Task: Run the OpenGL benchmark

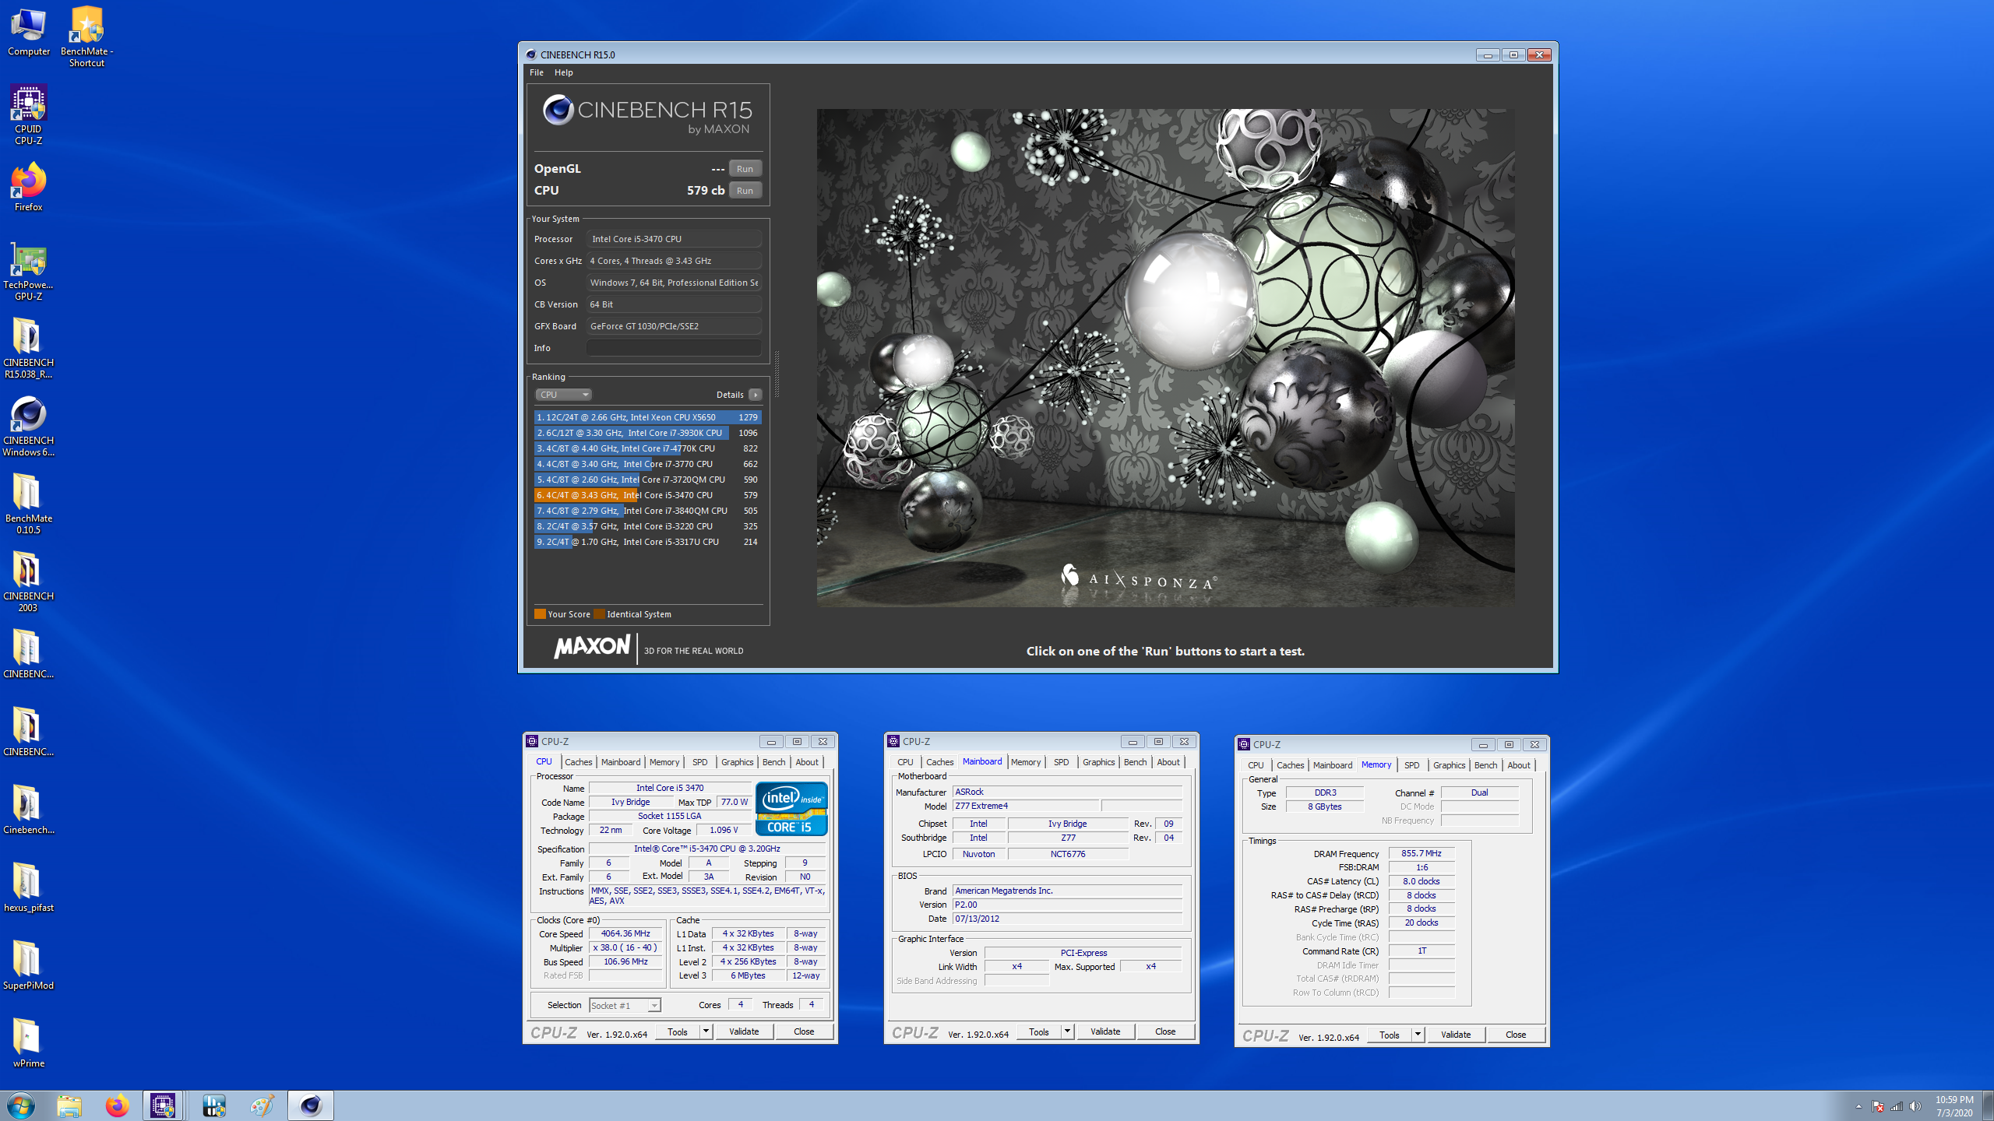Action: [x=745, y=169]
